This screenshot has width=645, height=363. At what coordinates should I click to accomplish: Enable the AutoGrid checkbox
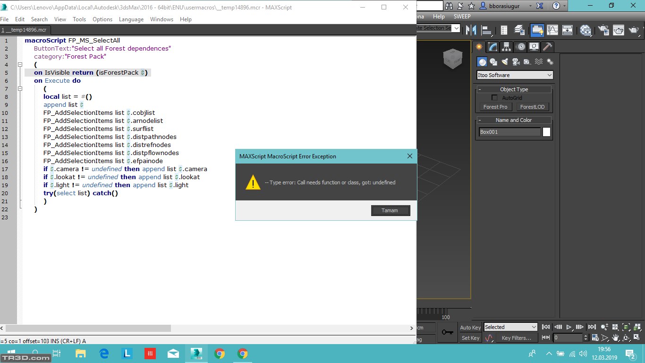495,98
